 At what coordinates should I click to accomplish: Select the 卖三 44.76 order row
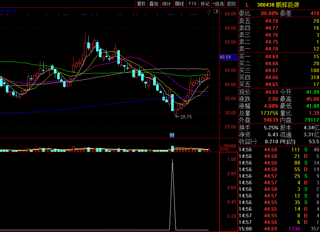279,35
